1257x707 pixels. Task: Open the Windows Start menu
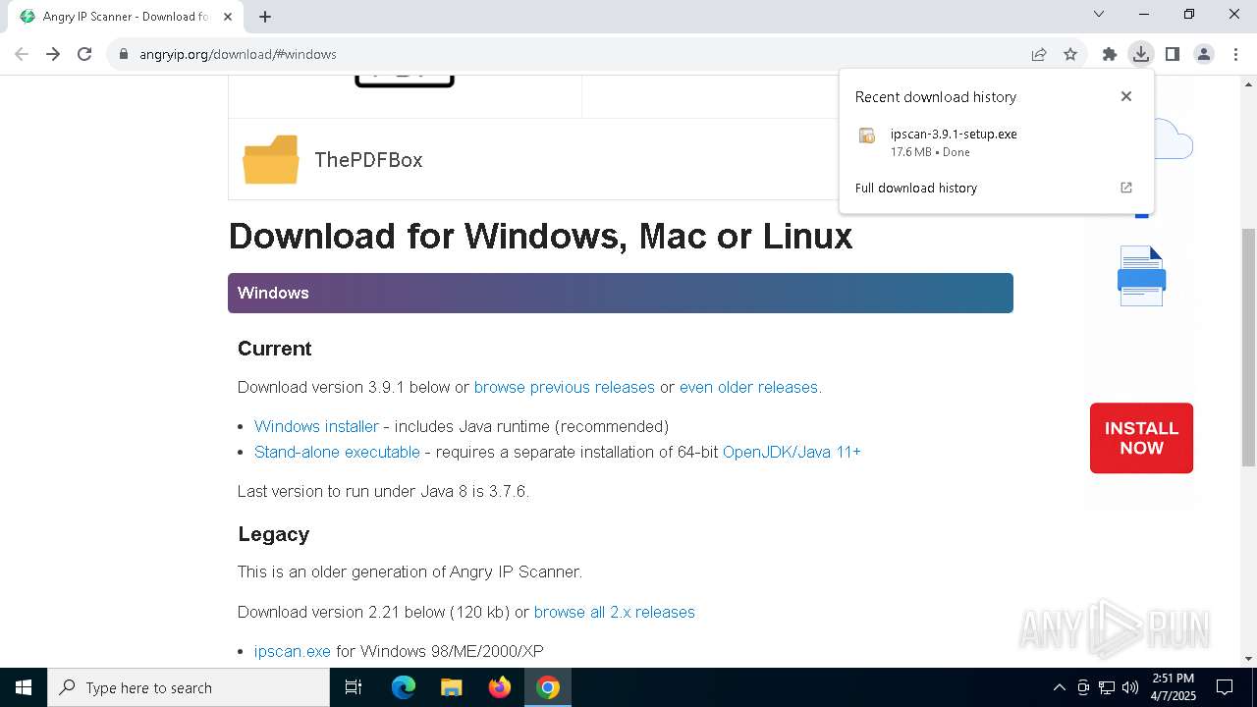click(x=24, y=687)
